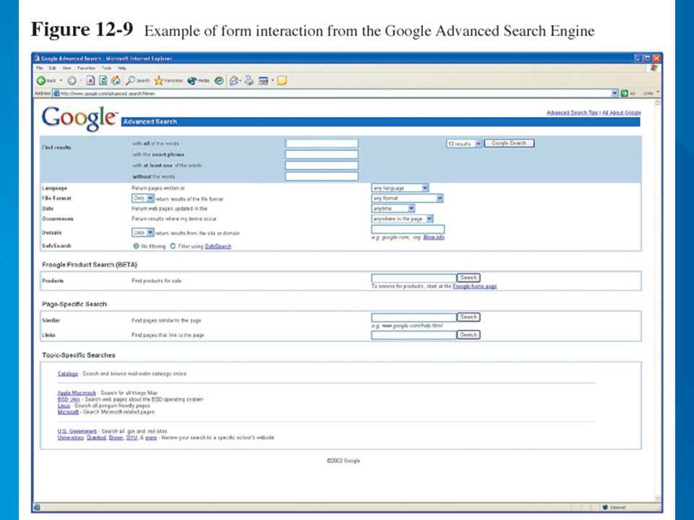Open the Favorites menu

[86, 68]
